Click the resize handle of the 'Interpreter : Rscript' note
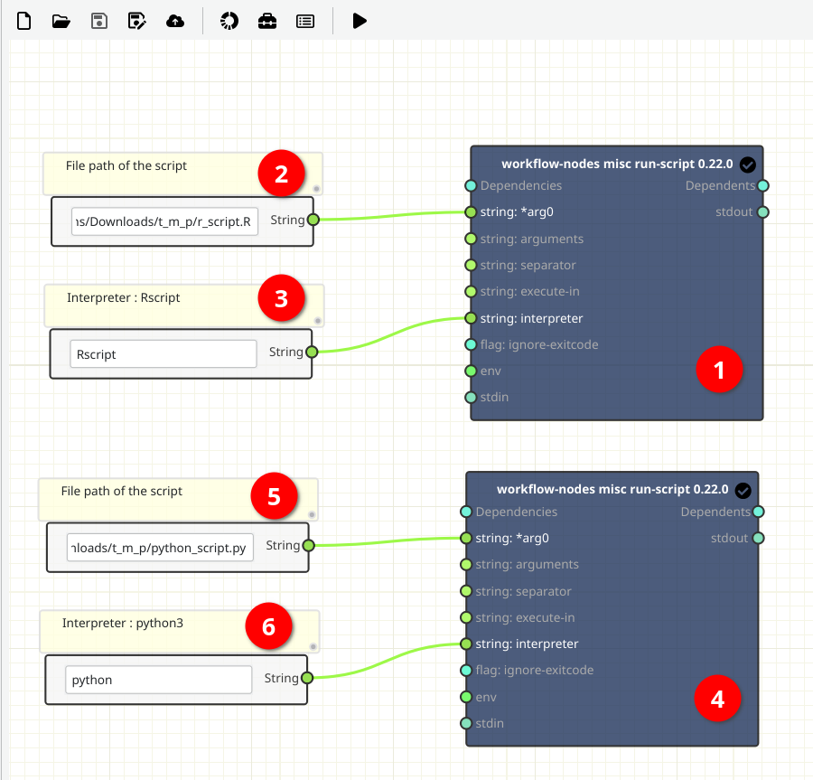 click(x=318, y=321)
